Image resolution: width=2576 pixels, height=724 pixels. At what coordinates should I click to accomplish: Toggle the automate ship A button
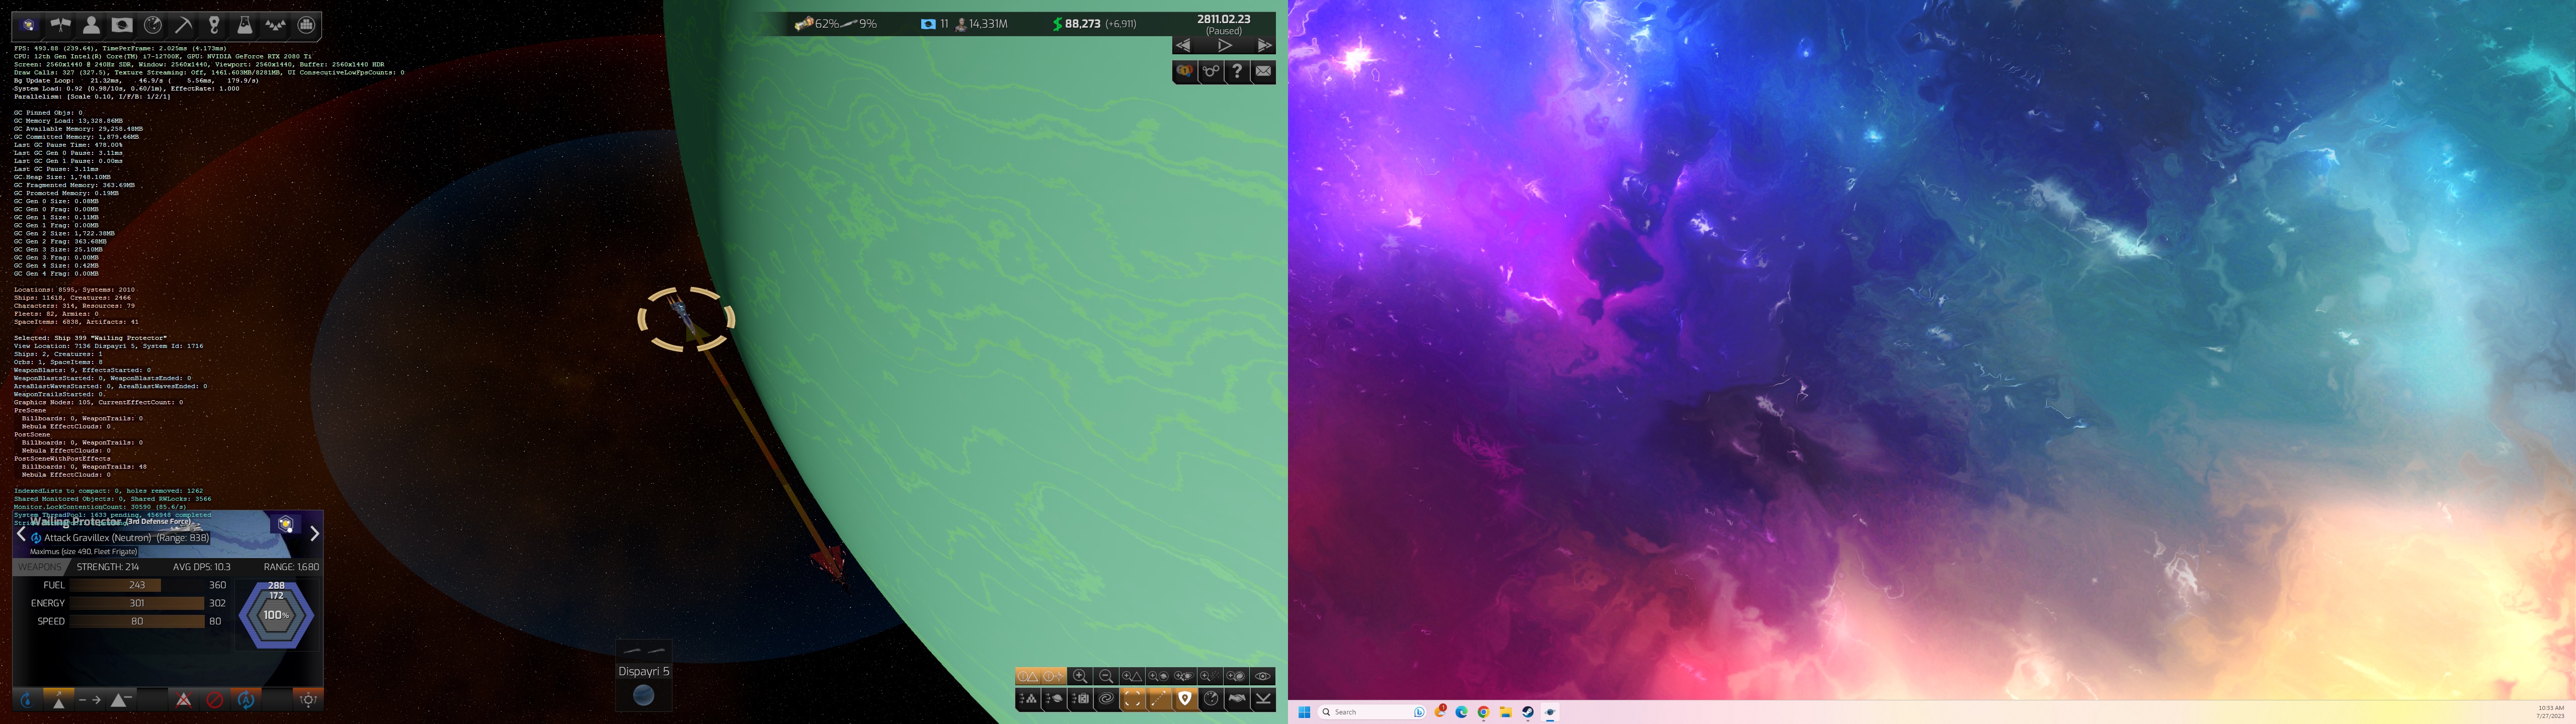coord(245,700)
